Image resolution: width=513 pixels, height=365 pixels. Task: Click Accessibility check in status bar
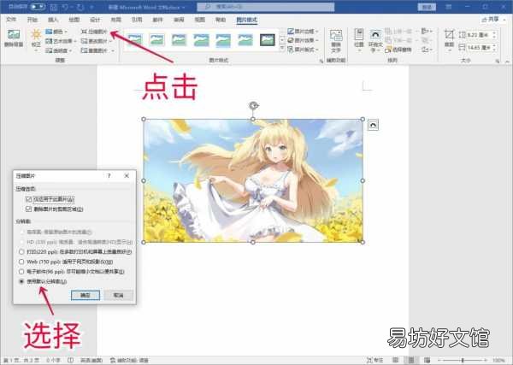point(129,360)
